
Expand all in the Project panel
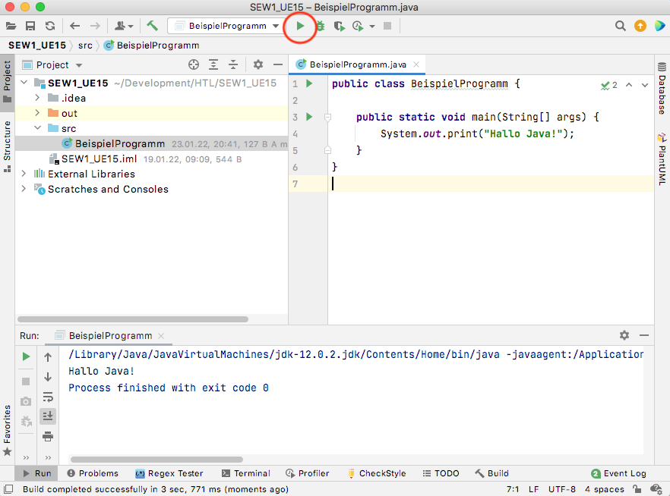213,64
